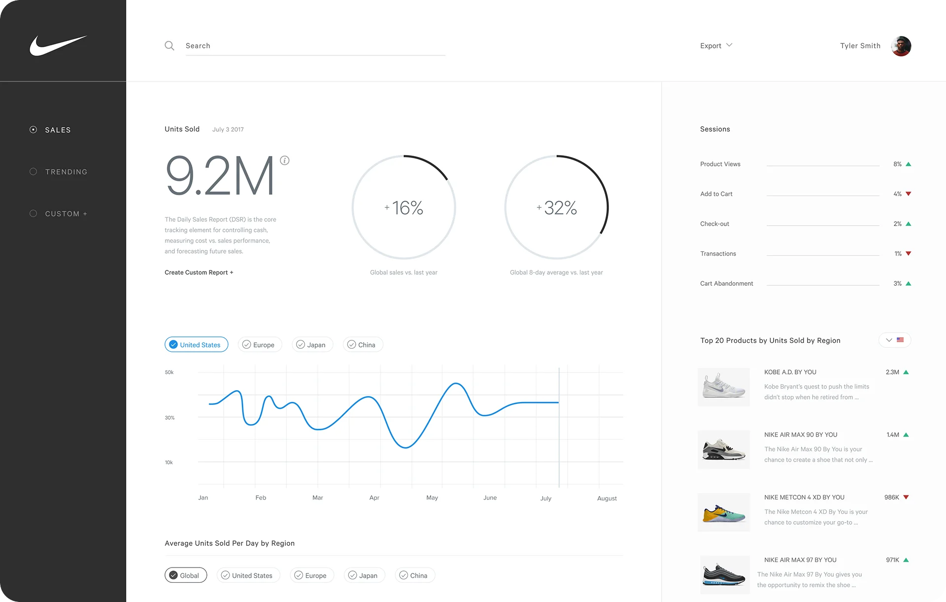Toggle Japan filter under Average Units Sold

(364, 575)
